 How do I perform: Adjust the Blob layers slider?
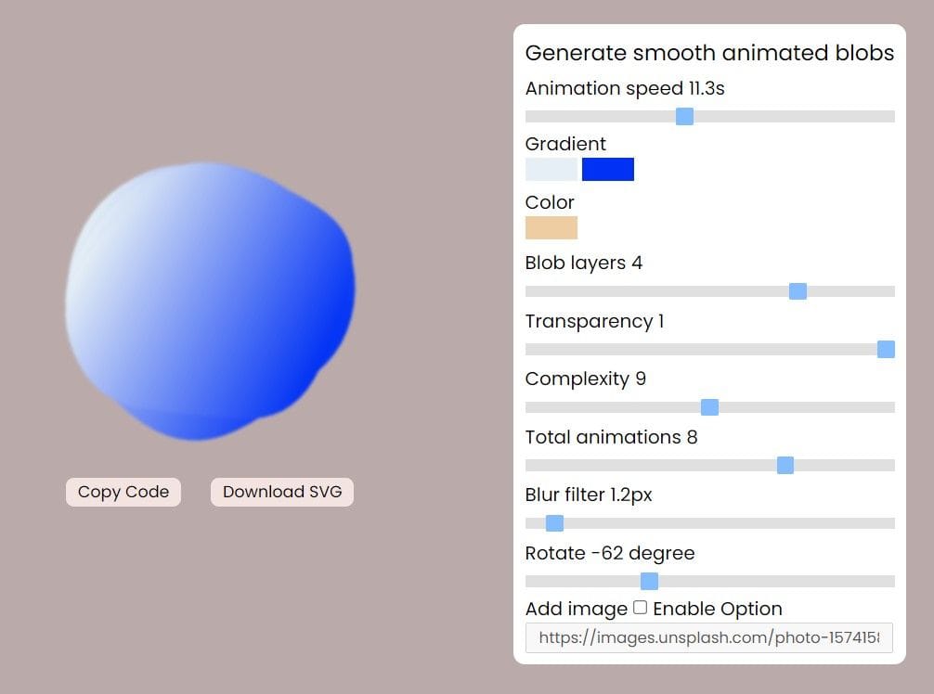coord(798,290)
